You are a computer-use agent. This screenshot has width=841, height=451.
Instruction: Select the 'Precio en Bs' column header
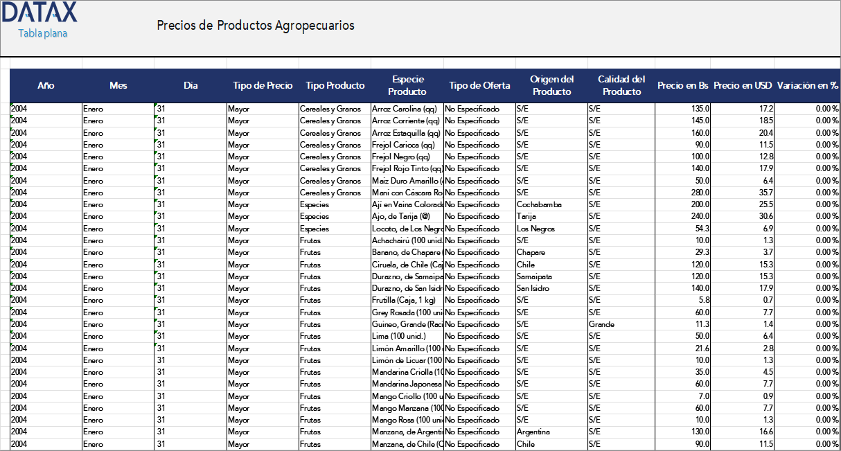click(x=684, y=85)
